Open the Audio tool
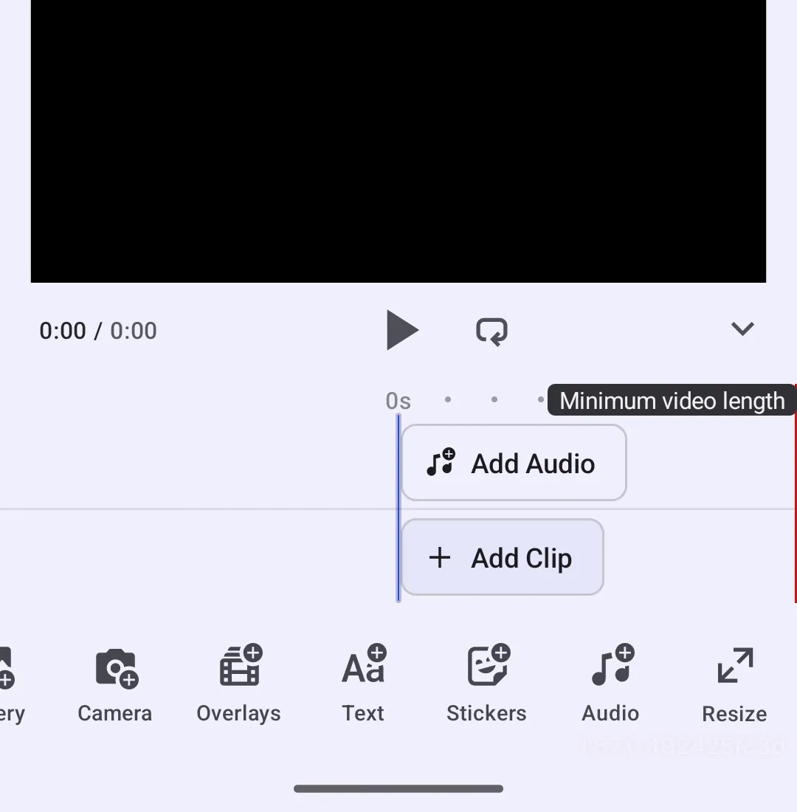The image size is (797, 812). point(610,683)
